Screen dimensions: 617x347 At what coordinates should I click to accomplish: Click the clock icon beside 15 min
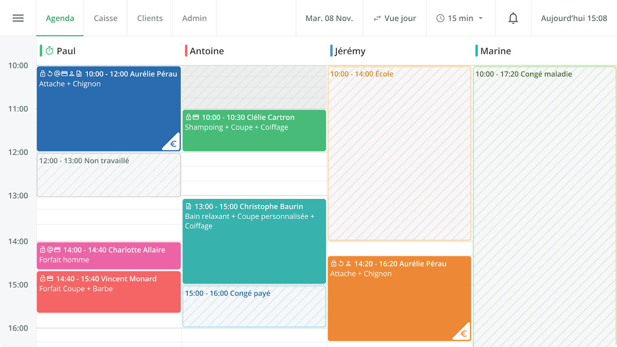pos(440,18)
